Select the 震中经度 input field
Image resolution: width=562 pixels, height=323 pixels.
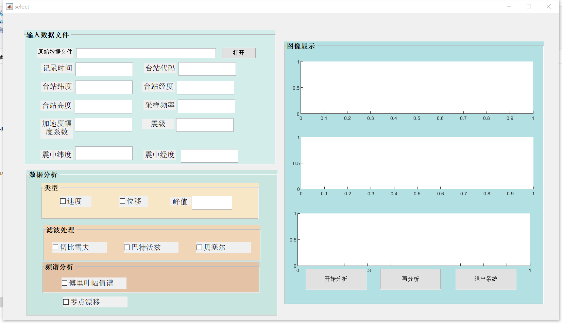pyautogui.click(x=209, y=156)
